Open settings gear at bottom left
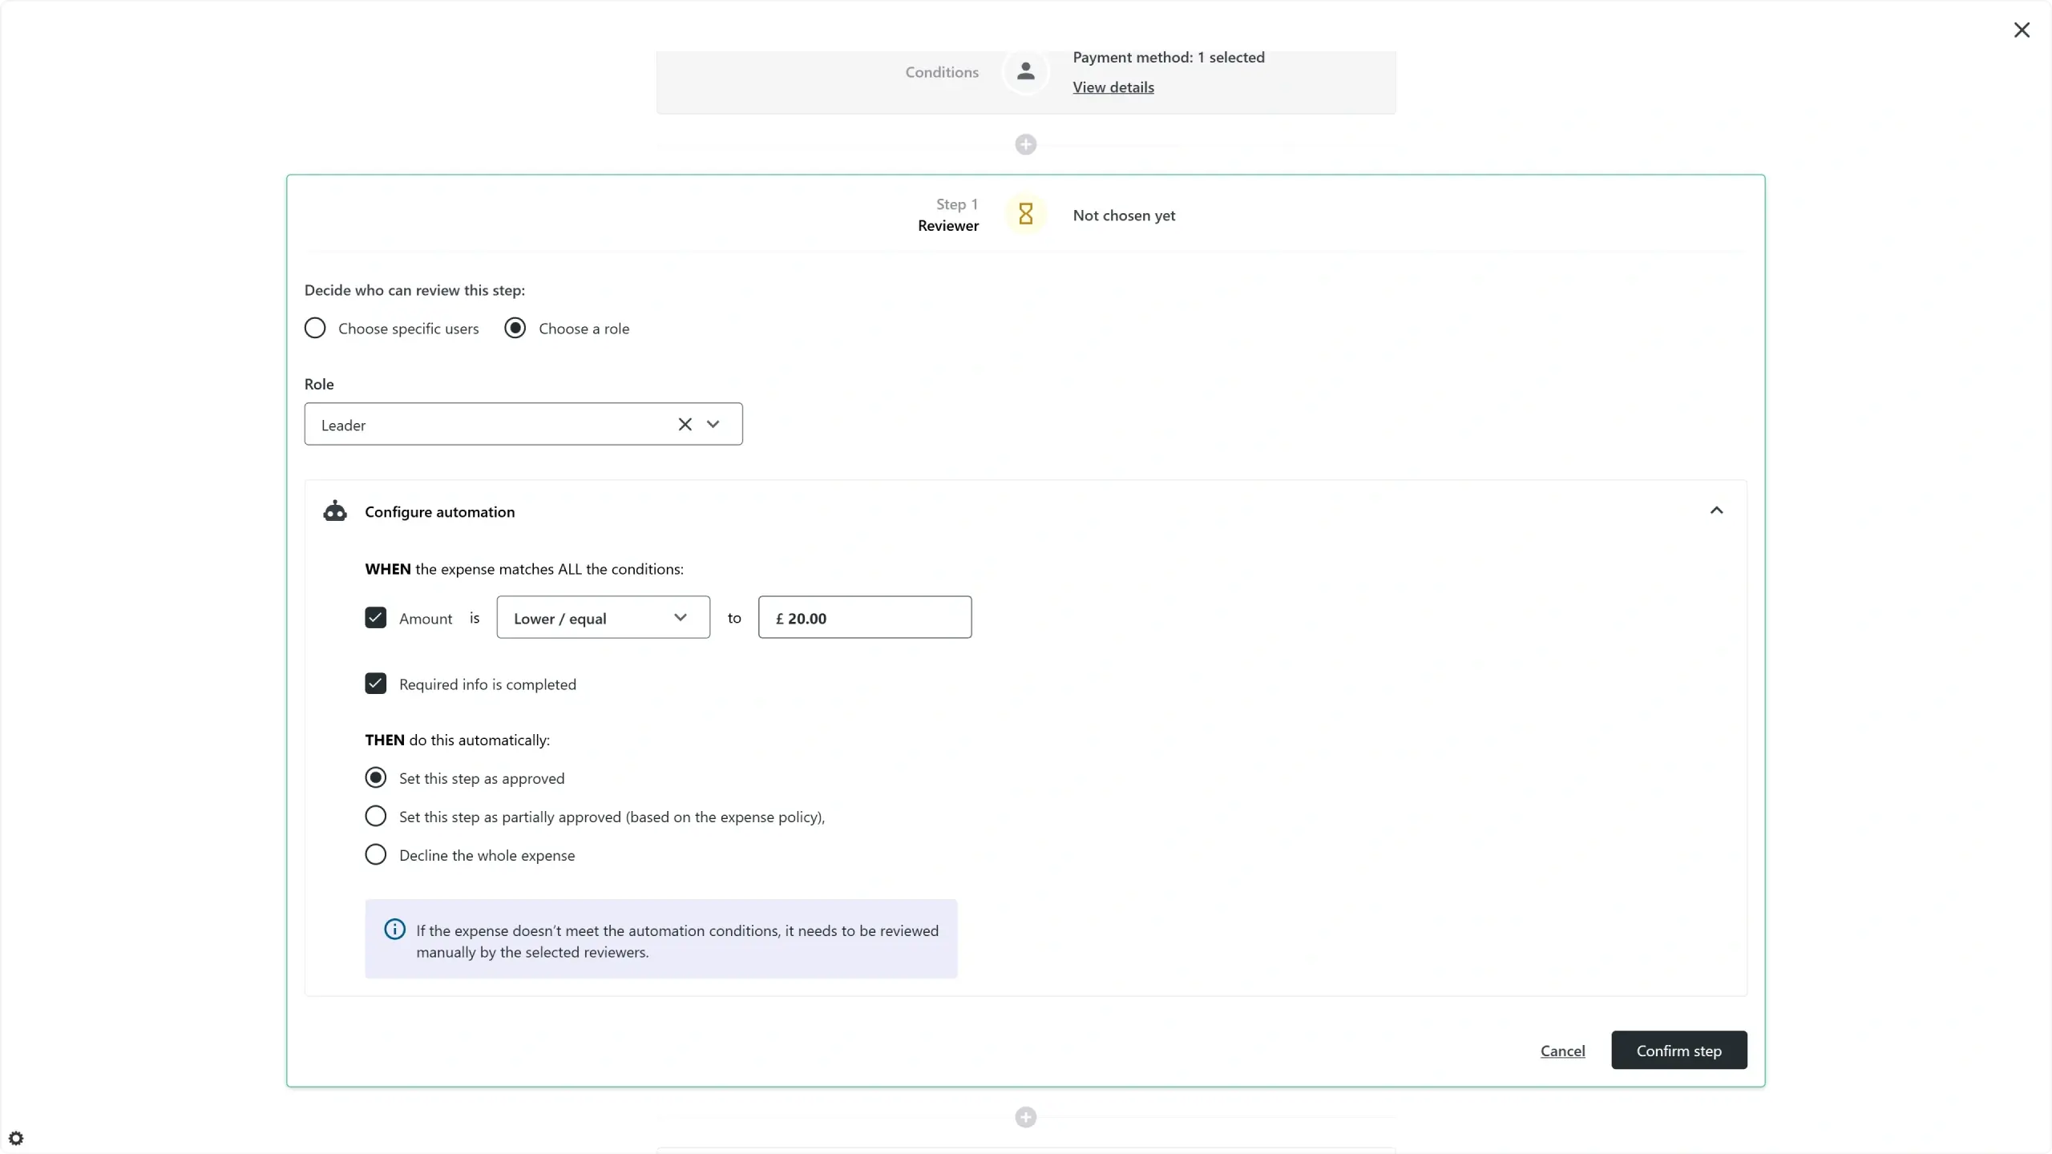 coord(16,1138)
